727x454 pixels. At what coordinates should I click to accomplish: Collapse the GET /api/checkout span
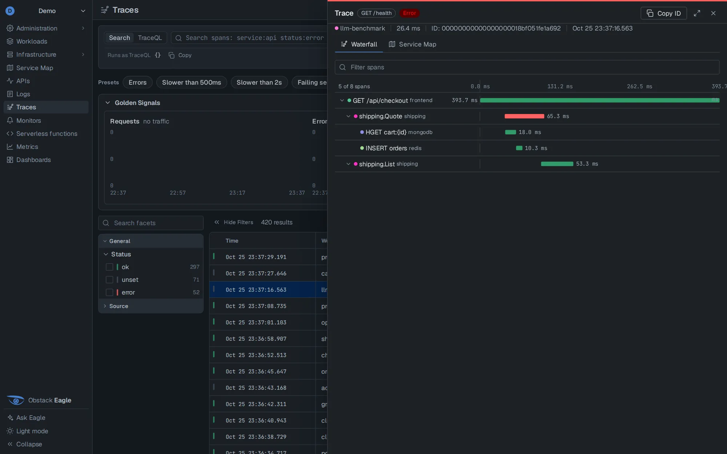point(342,100)
